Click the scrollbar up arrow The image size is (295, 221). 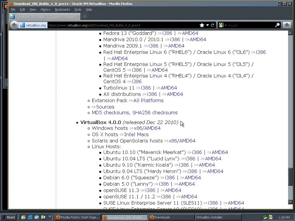click(x=290, y=33)
